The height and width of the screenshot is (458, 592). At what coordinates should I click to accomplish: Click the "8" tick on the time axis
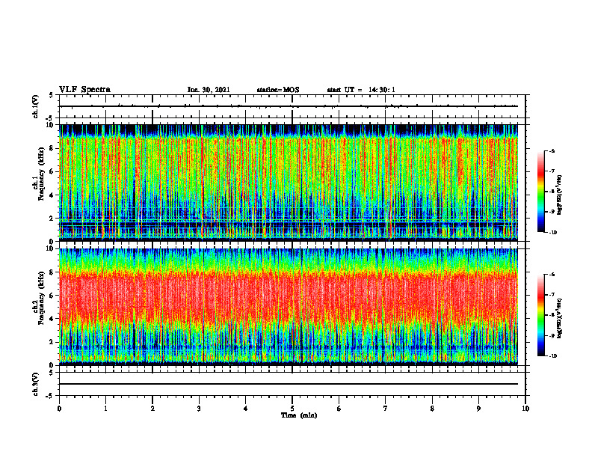[432, 409]
